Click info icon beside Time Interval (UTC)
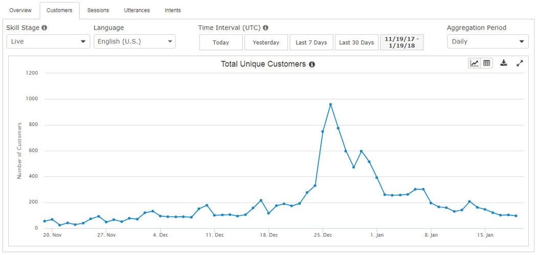 pyautogui.click(x=265, y=28)
